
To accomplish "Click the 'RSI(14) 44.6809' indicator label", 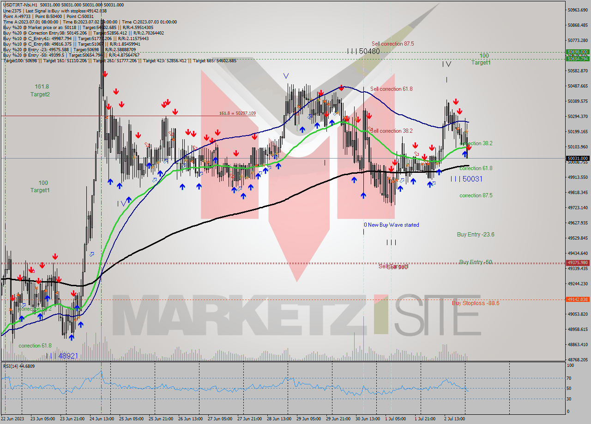I will [19, 366].
